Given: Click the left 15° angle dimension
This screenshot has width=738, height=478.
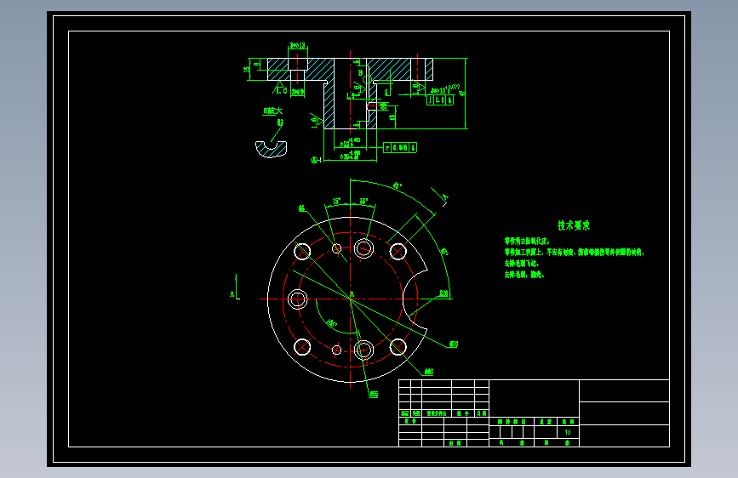Looking at the screenshot, I should click(x=336, y=201).
